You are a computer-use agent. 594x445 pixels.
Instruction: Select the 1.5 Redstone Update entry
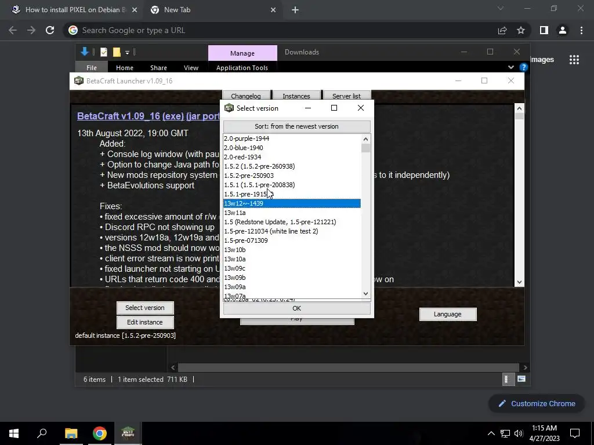[292, 222]
